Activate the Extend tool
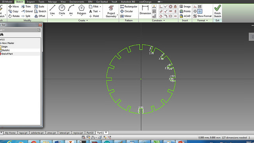 tap(27, 12)
